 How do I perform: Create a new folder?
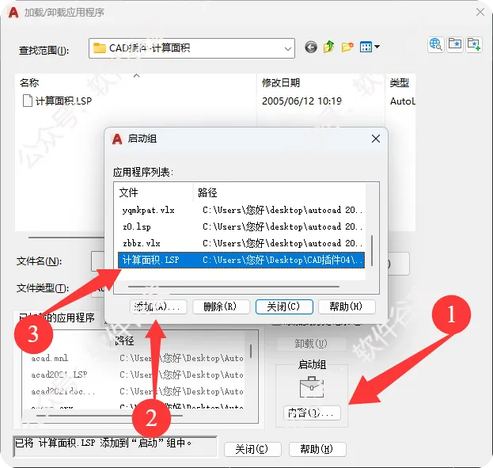(347, 48)
